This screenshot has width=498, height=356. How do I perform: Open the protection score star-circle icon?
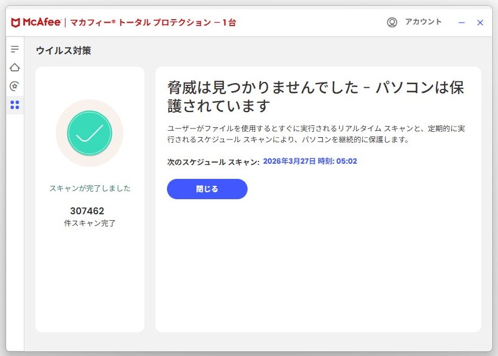pyautogui.click(x=14, y=86)
